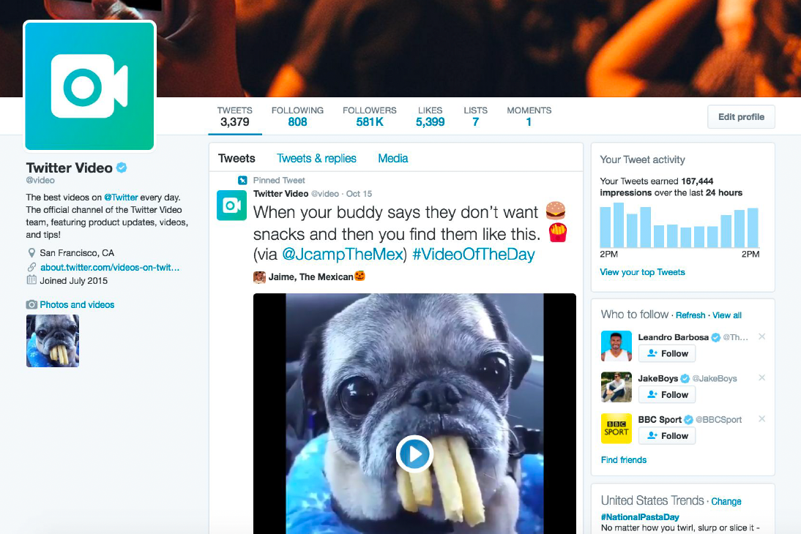Open the Media tab
Screen dimensions: 801x534
click(x=393, y=158)
